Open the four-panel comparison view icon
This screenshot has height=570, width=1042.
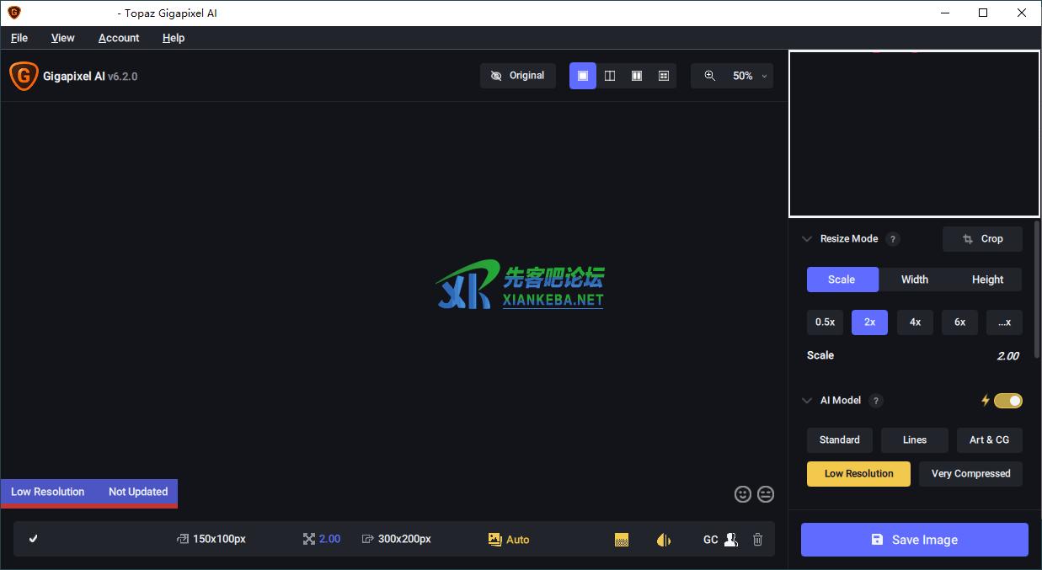pyautogui.click(x=663, y=75)
